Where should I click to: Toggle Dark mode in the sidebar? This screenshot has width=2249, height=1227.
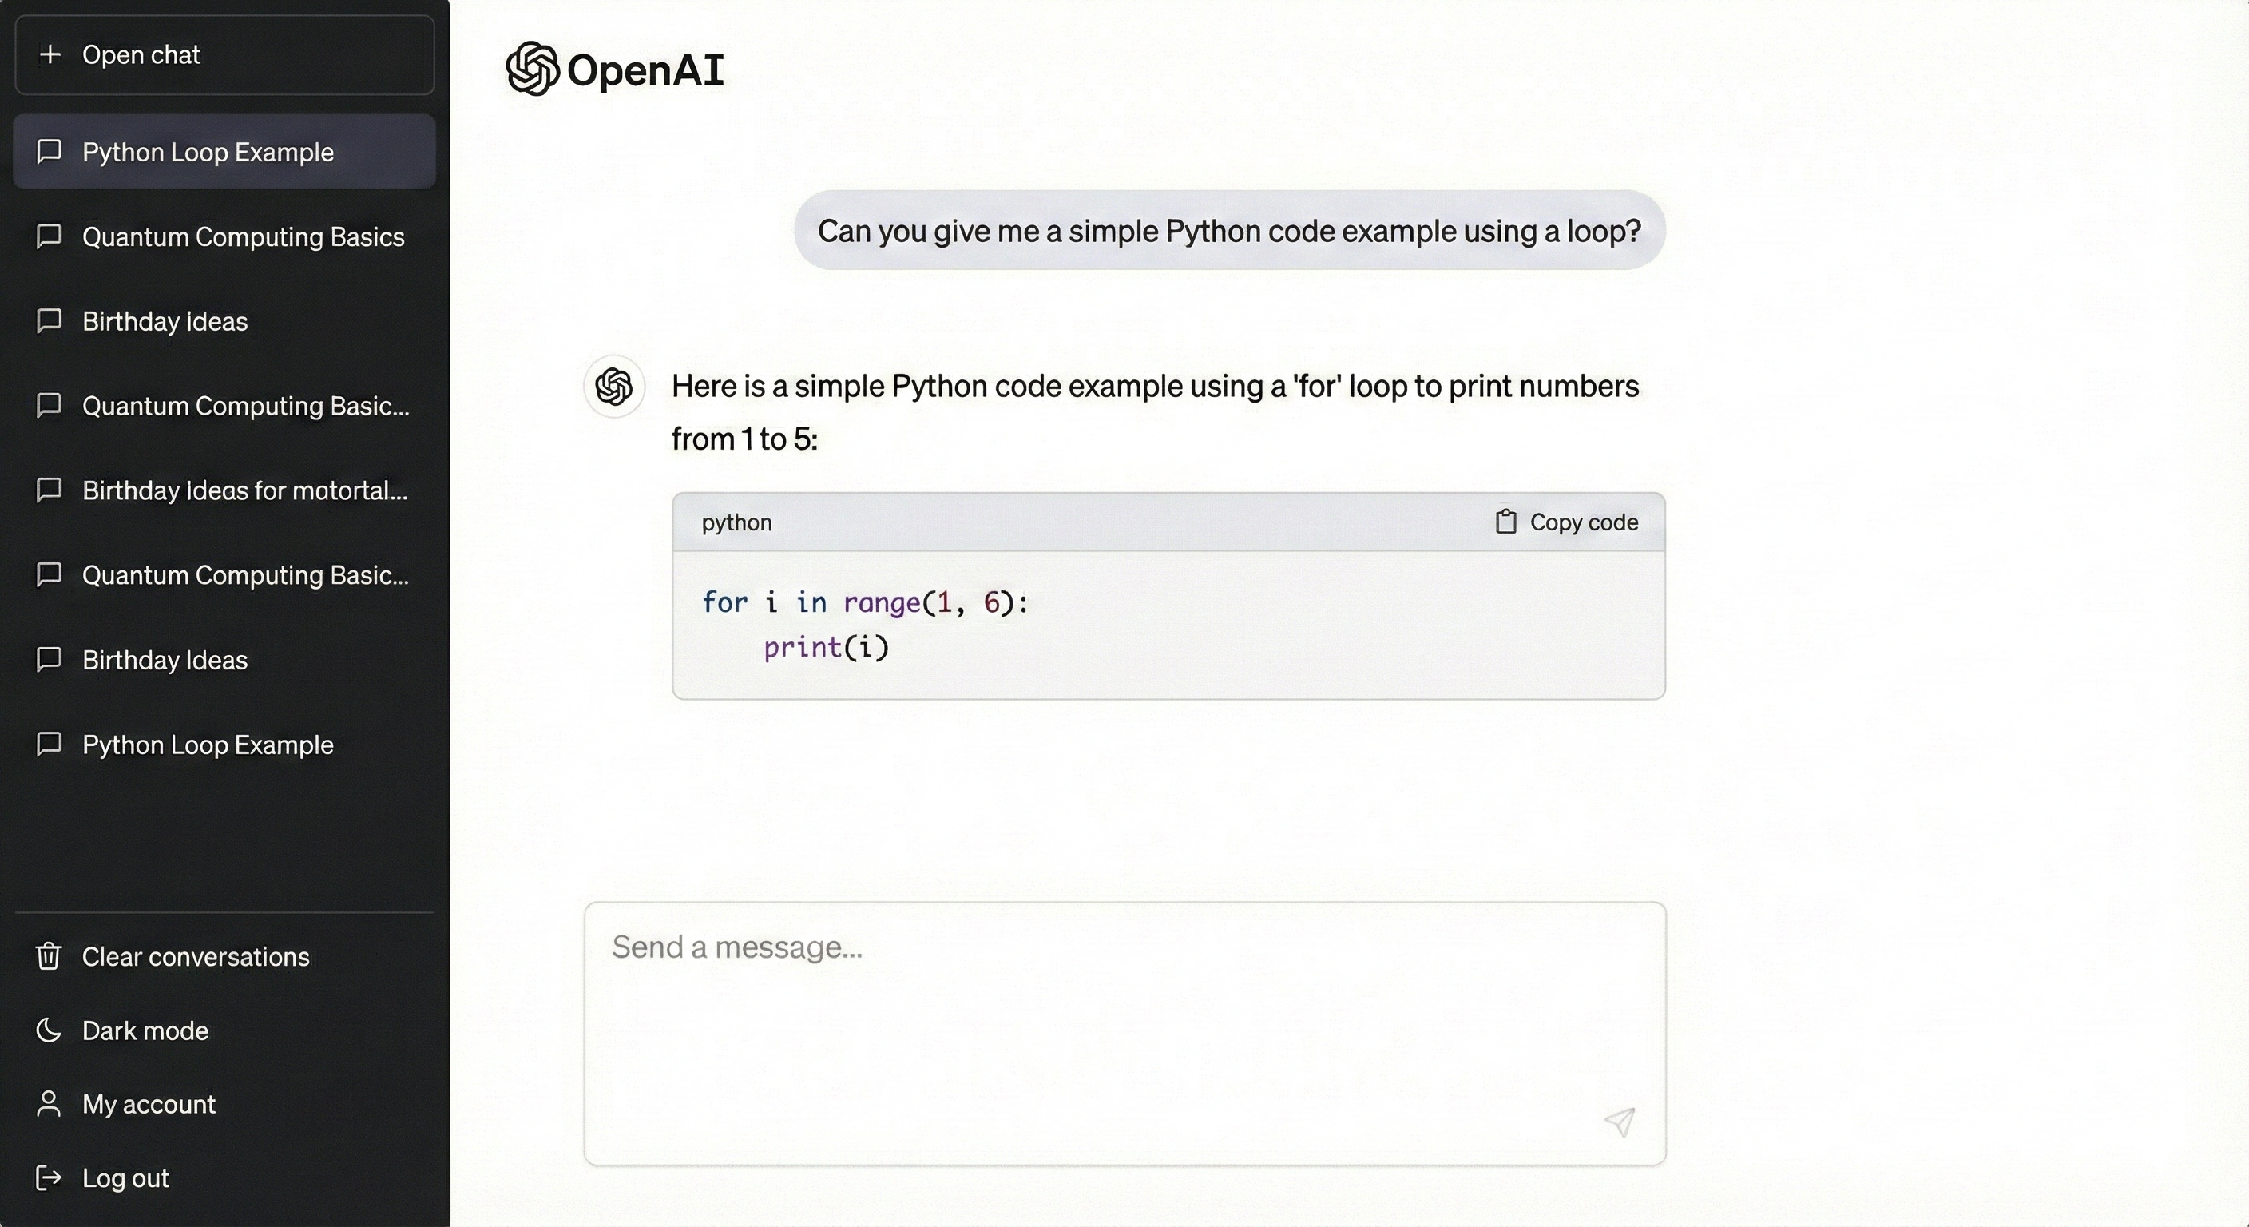(144, 1030)
